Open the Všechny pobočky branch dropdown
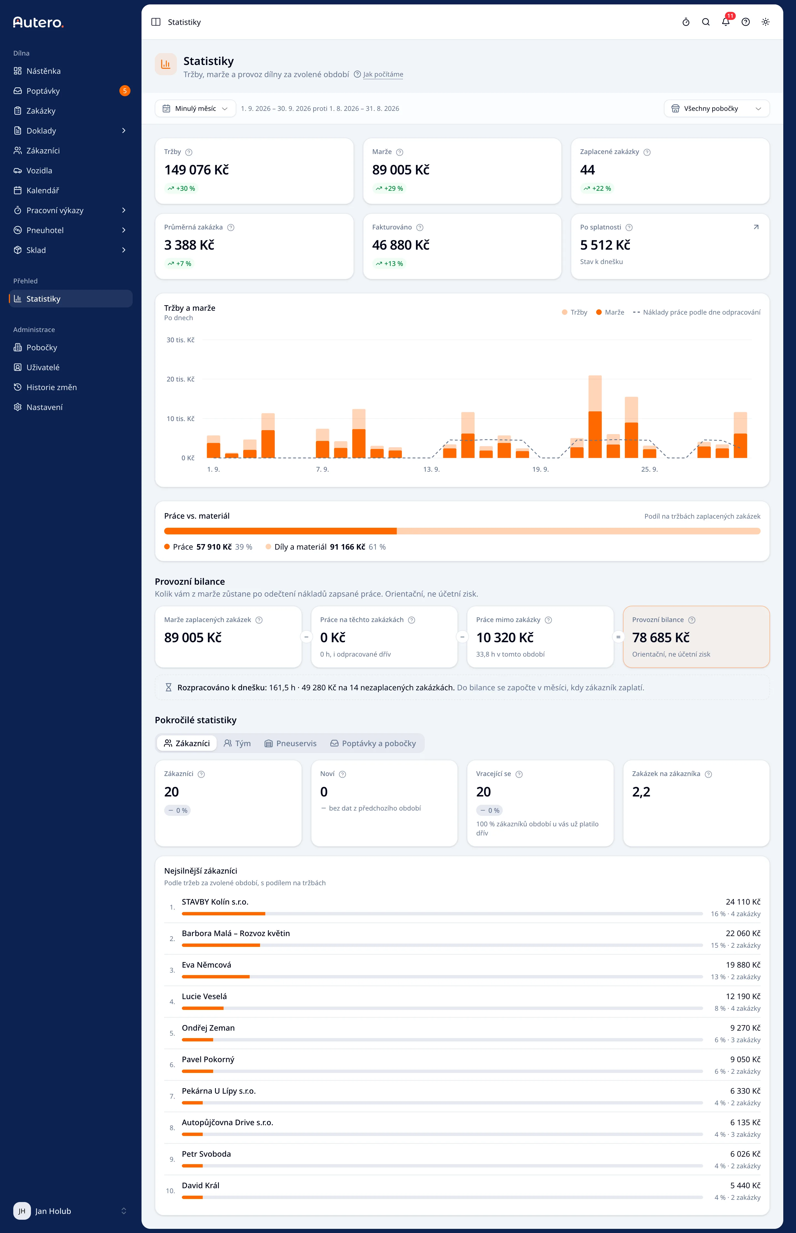This screenshot has height=1233, width=796. (x=716, y=109)
